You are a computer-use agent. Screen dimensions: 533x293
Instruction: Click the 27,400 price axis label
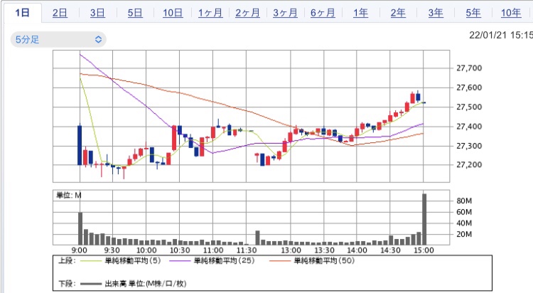click(x=469, y=127)
